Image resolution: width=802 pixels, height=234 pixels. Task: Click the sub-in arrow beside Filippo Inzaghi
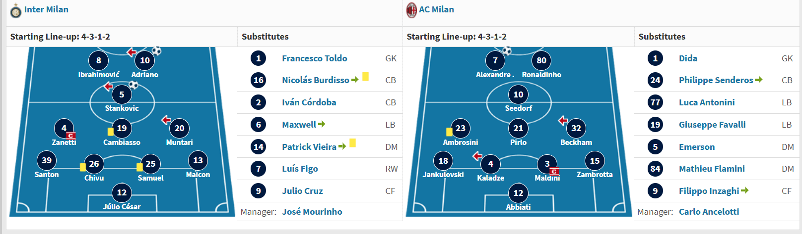point(745,190)
